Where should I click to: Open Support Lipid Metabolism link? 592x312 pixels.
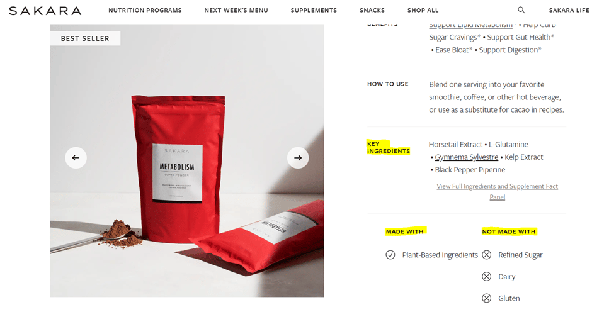[471, 25]
